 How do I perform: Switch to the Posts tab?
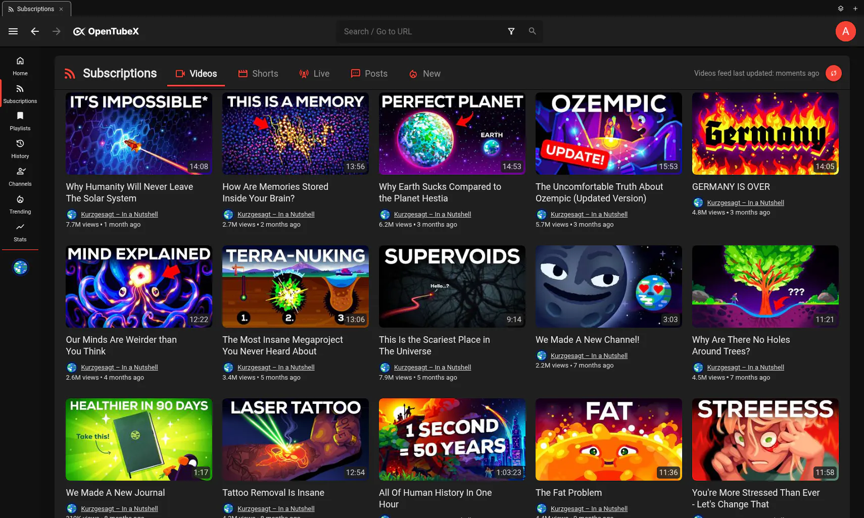[x=369, y=74]
